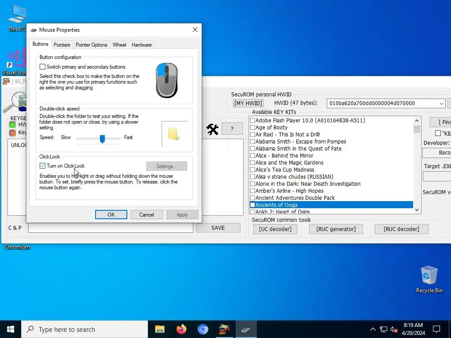
Task: Click the mouse illustration in Button configuration
Action: click(x=167, y=81)
